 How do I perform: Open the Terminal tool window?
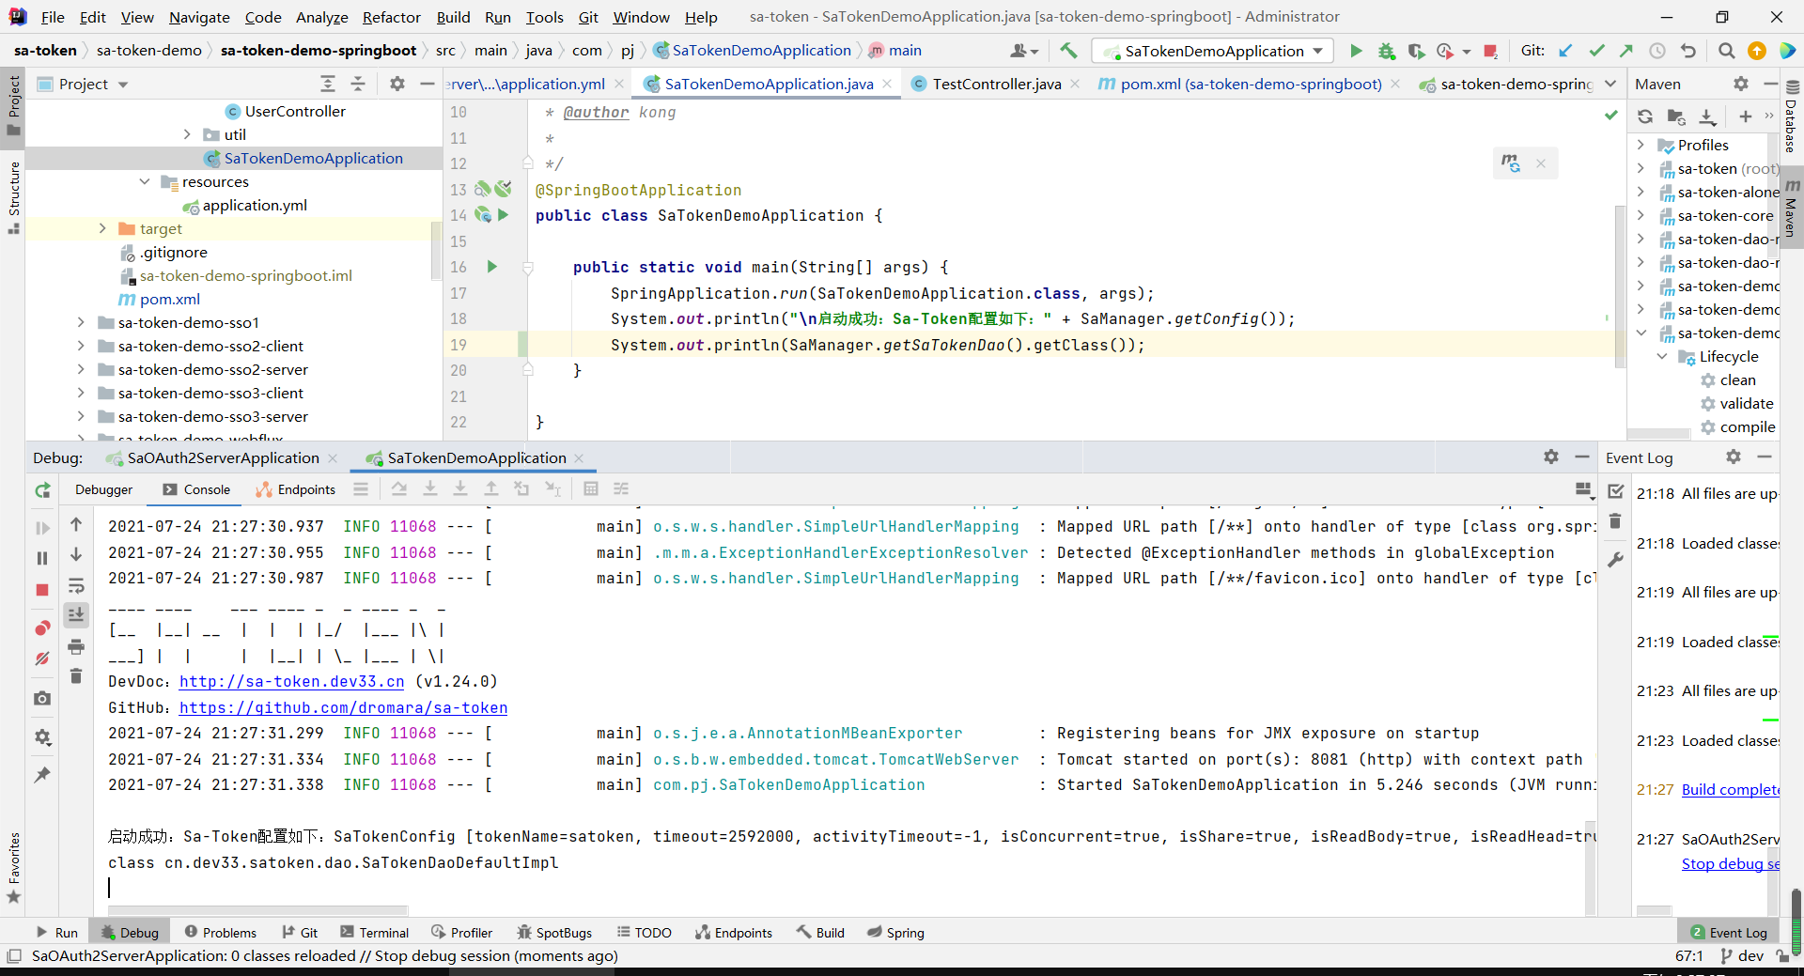(x=374, y=933)
